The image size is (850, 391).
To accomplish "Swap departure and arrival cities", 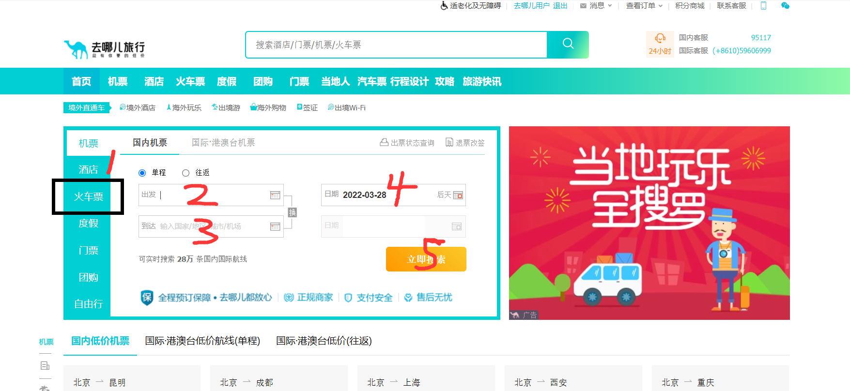I will click(292, 212).
